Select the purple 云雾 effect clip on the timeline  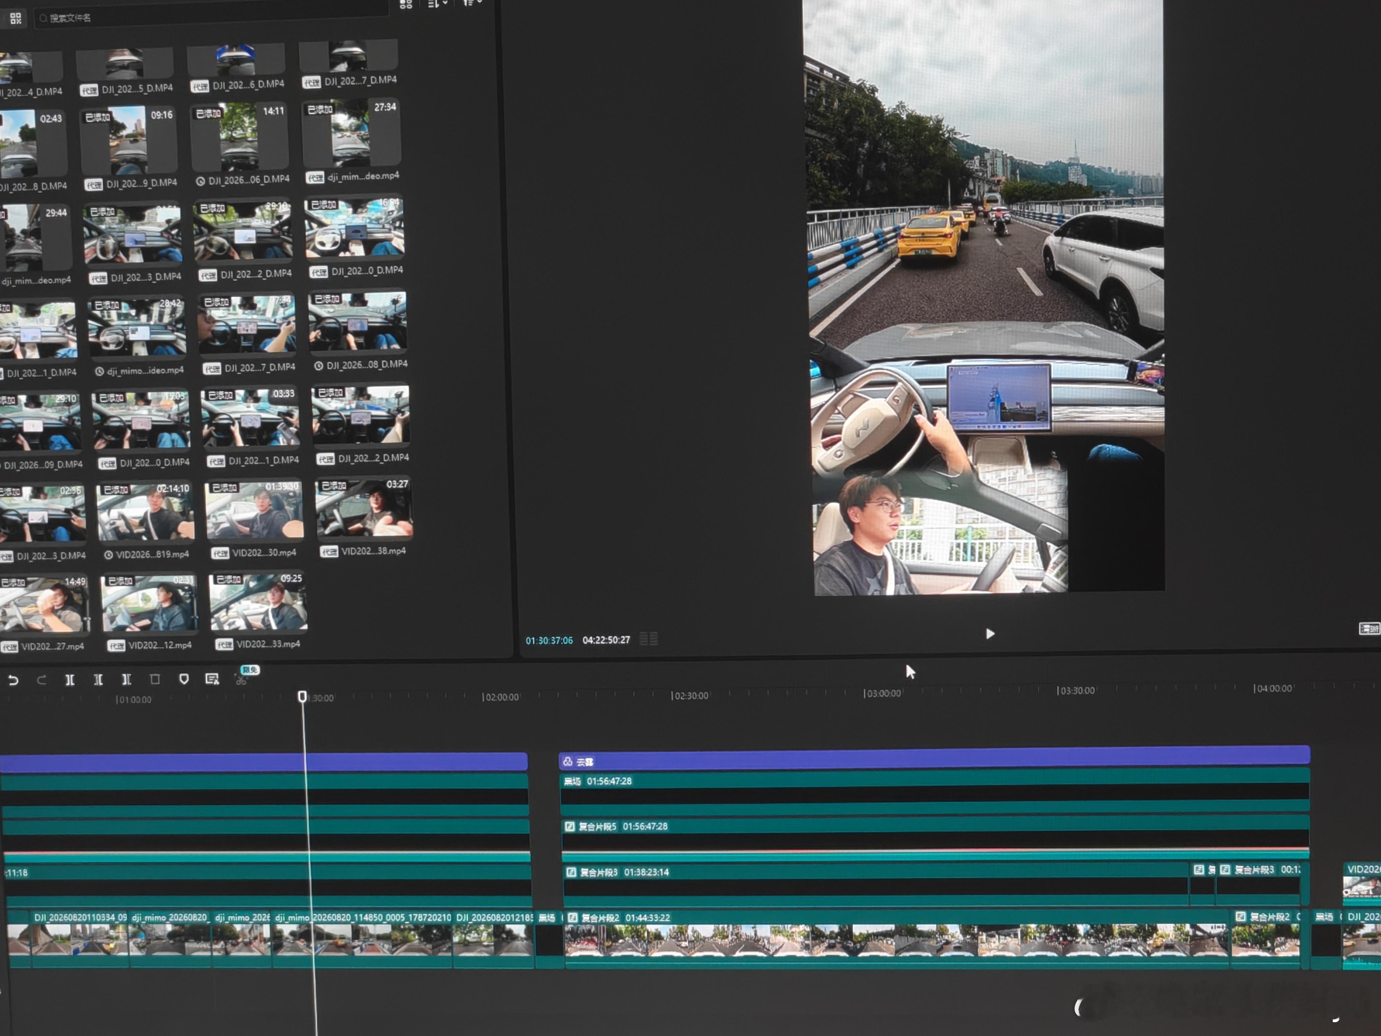click(934, 757)
